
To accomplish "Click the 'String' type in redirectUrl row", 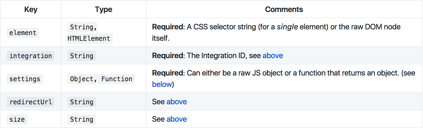I will click(x=82, y=102).
